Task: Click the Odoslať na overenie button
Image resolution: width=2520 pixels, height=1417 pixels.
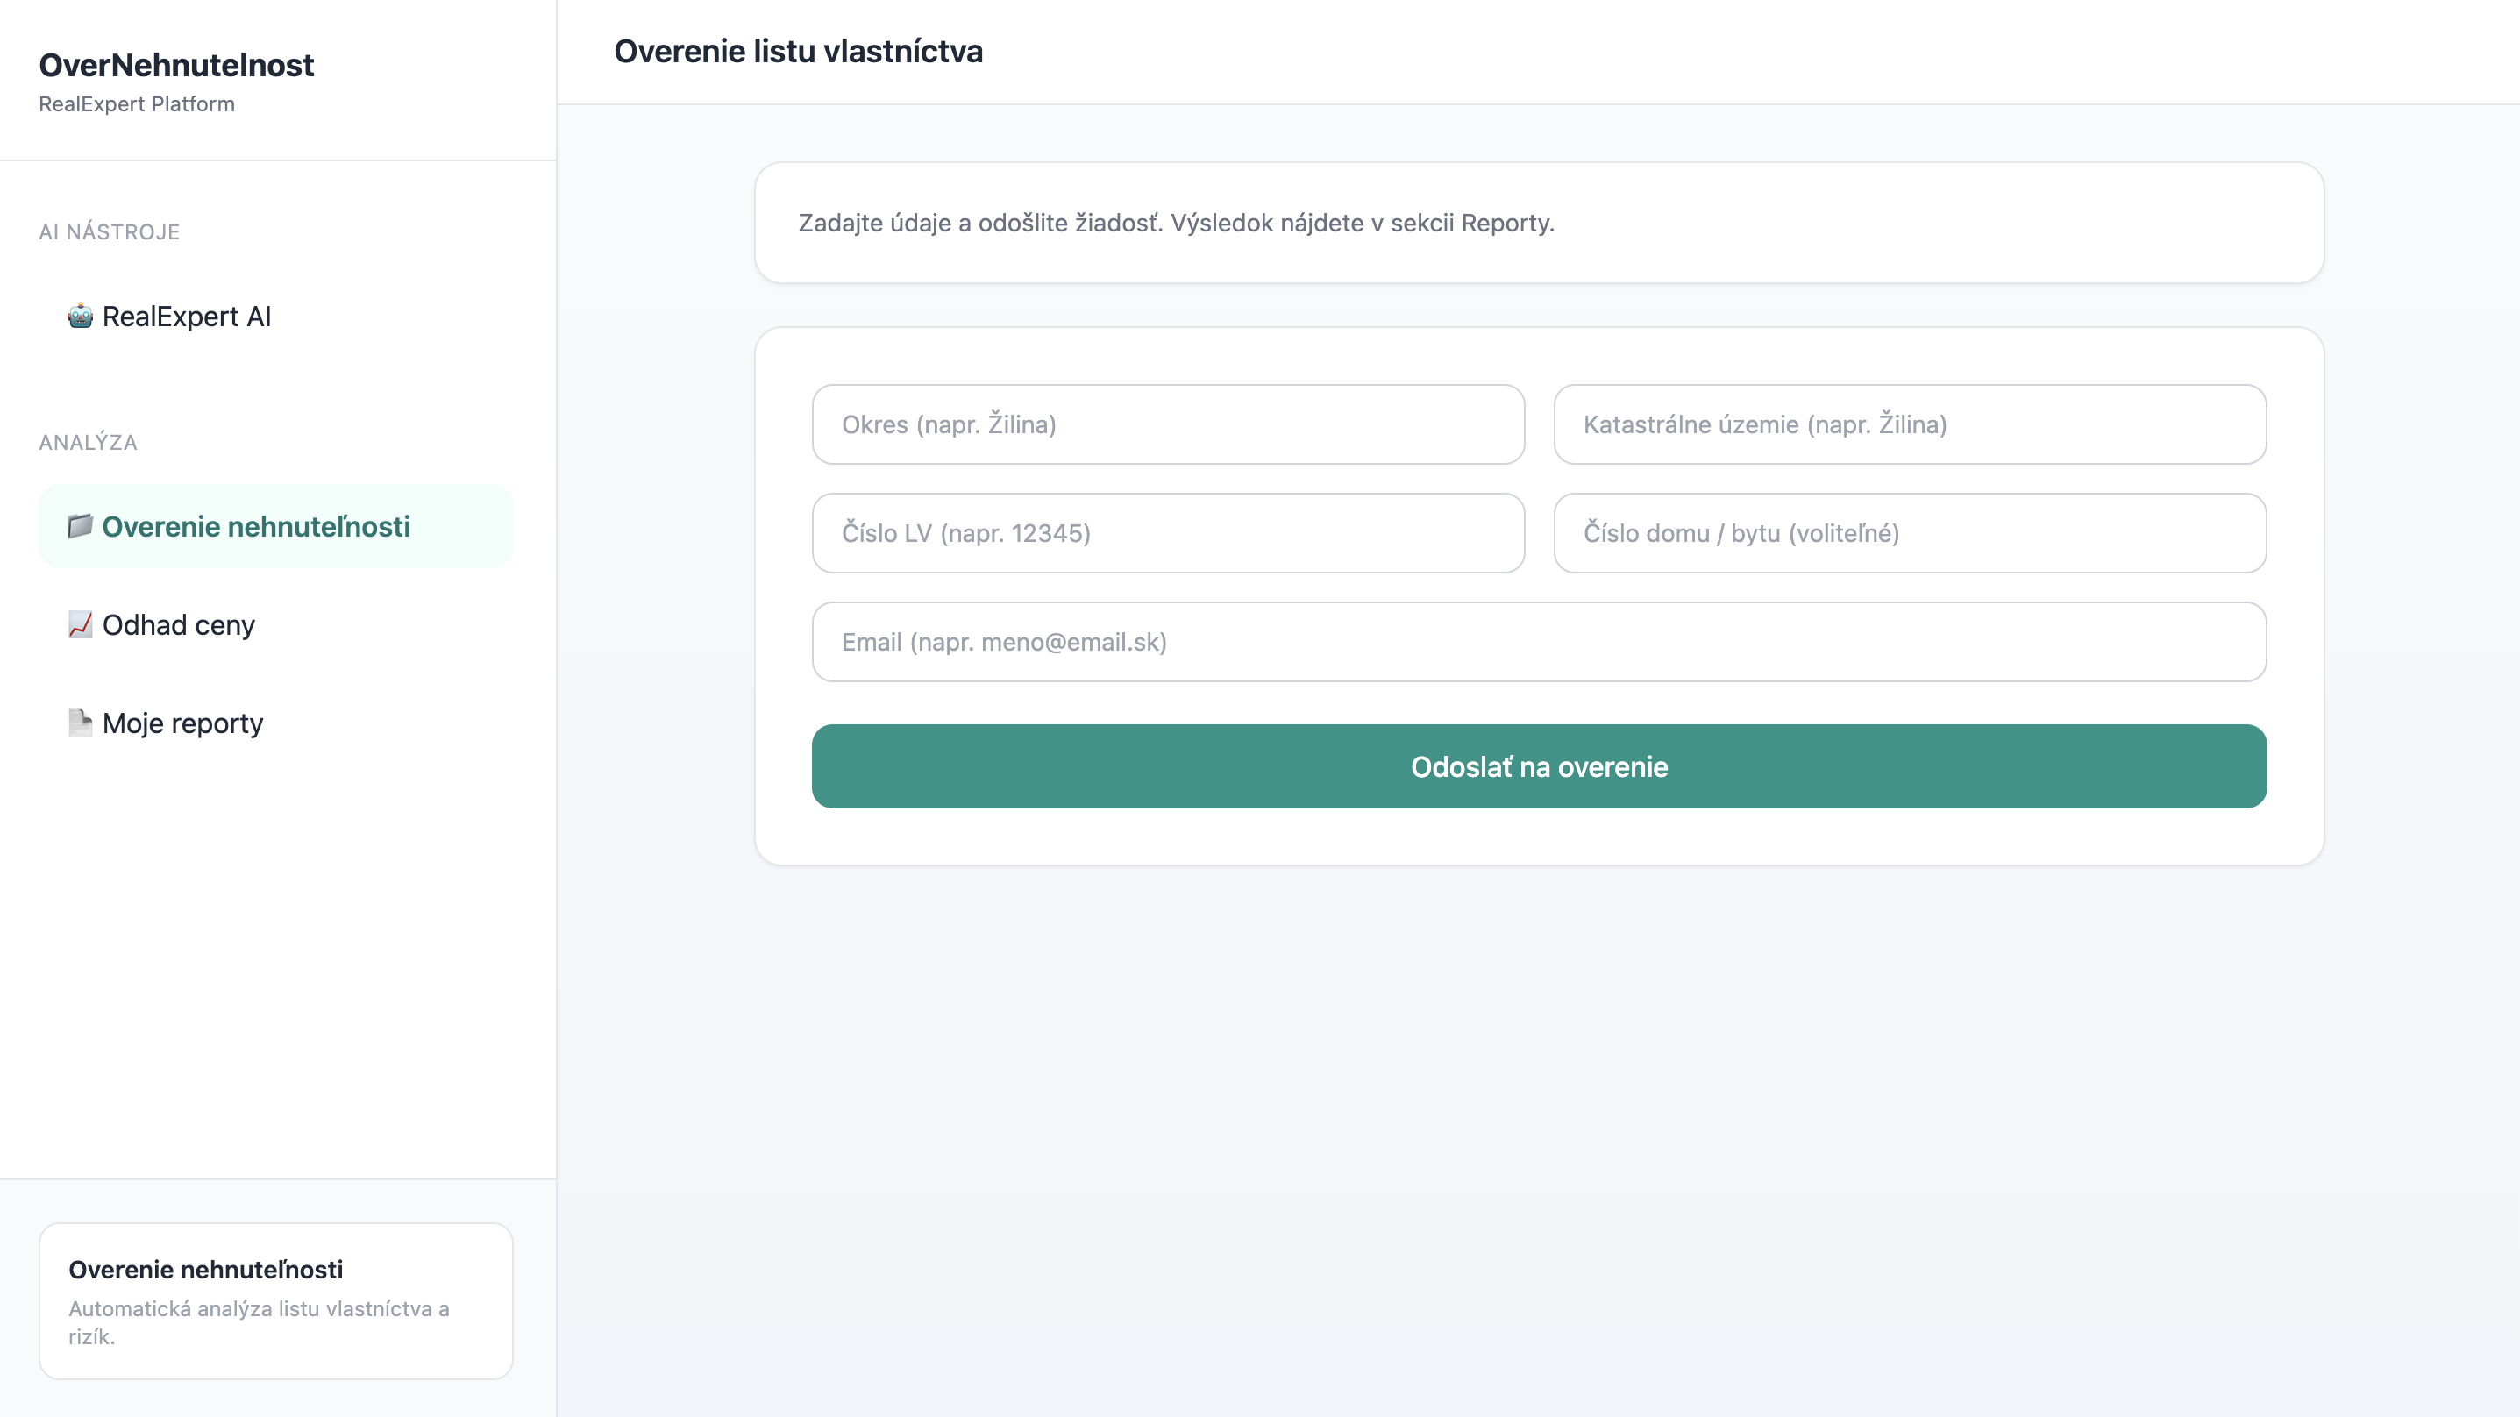Action: pyautogui.click(x=1539, y=766)
